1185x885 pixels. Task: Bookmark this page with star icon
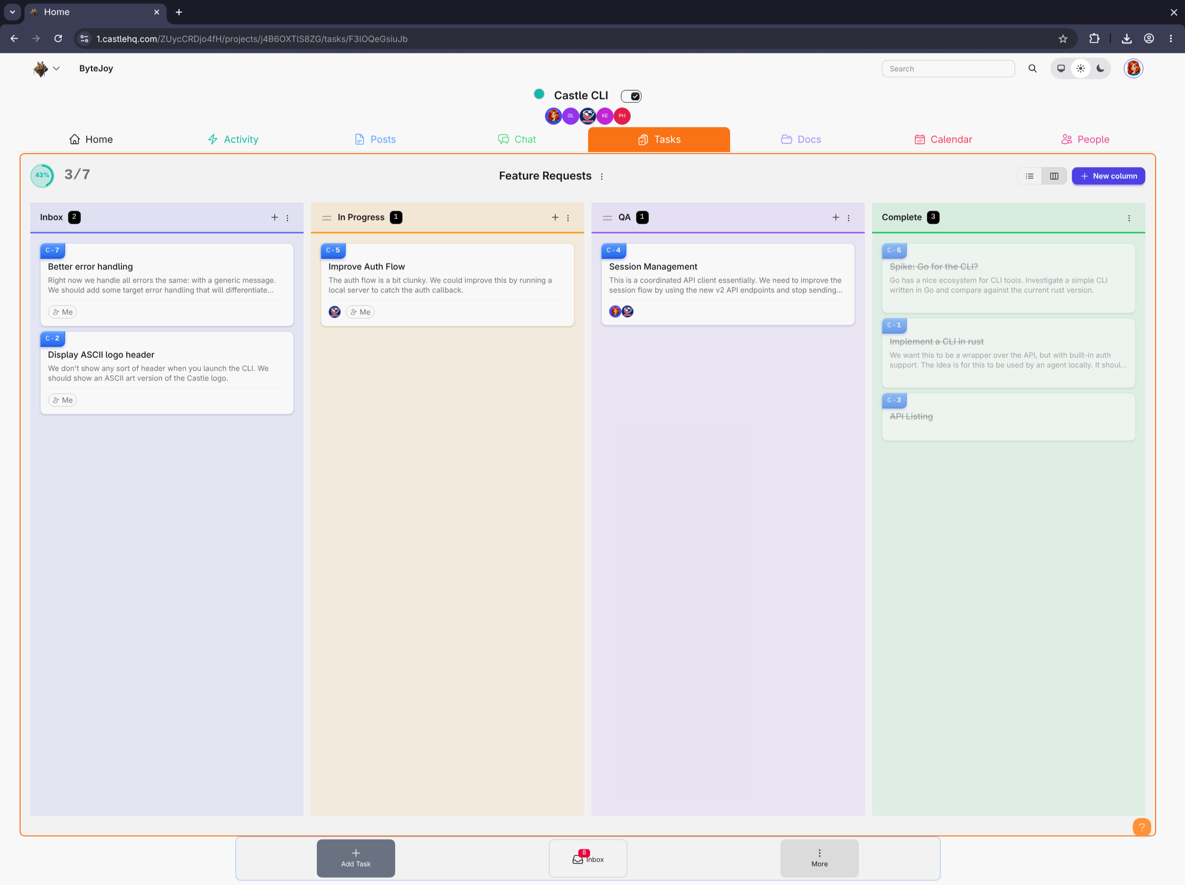(x=1063, y=39)
